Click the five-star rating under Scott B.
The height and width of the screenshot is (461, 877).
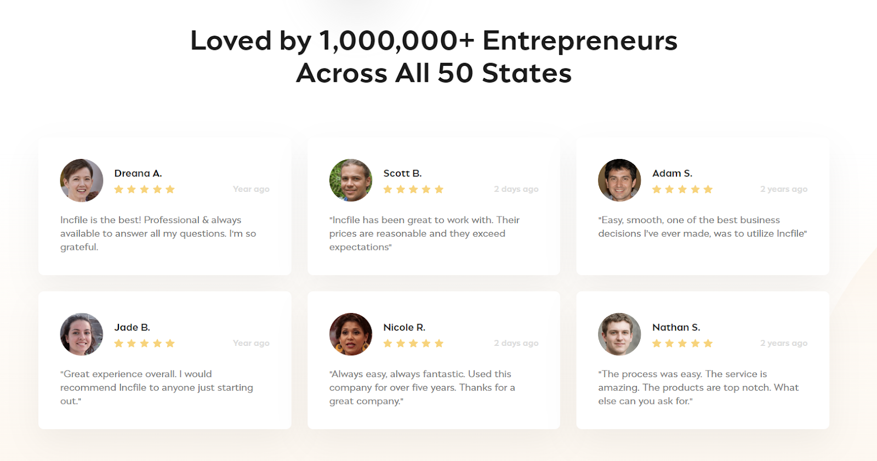click(413, 189)
